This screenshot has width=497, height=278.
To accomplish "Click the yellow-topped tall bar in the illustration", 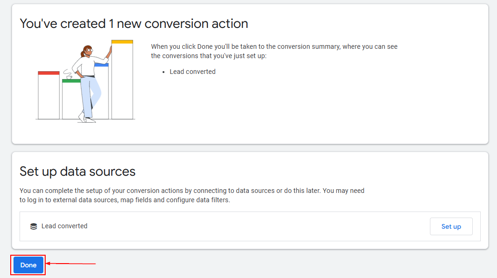I will (123, 79).
